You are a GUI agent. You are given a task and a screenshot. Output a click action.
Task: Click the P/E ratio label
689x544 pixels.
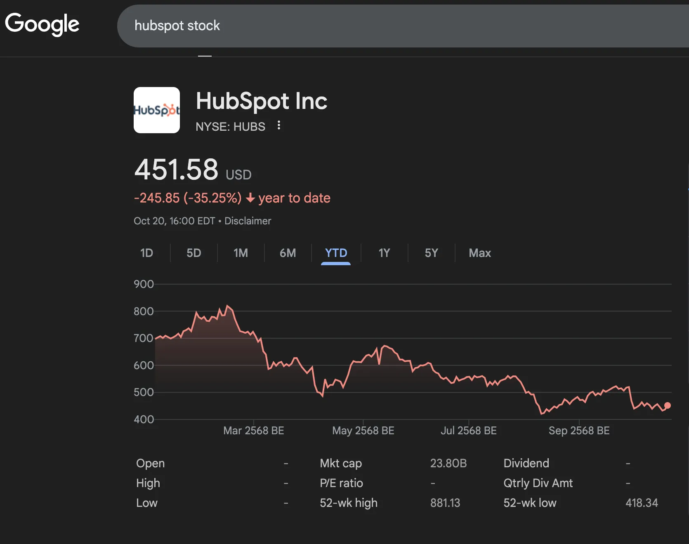pyautogui.click(x=341, y=483)
